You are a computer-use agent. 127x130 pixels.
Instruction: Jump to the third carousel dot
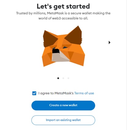pyautogui.click(x=68, y=78)
